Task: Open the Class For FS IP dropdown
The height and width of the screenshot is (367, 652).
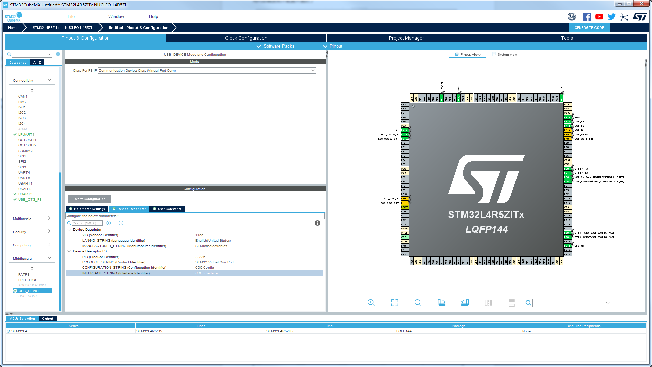Action: (x=313, y=70)
